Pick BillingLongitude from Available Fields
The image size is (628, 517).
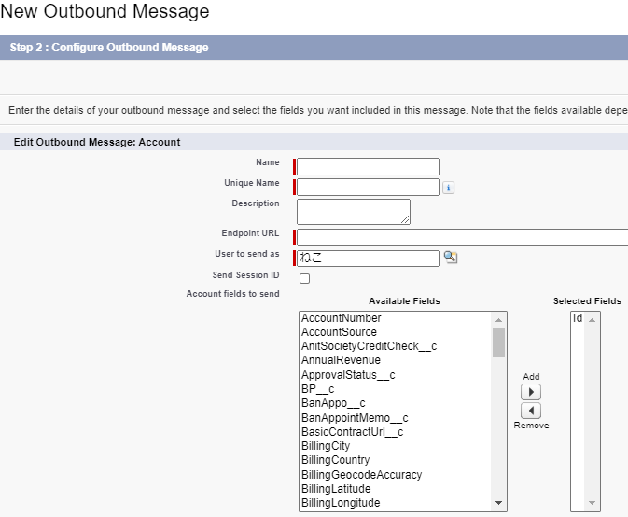(341, 503)
